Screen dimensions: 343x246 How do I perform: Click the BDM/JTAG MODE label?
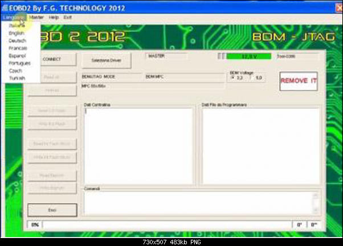pos(99,77)
